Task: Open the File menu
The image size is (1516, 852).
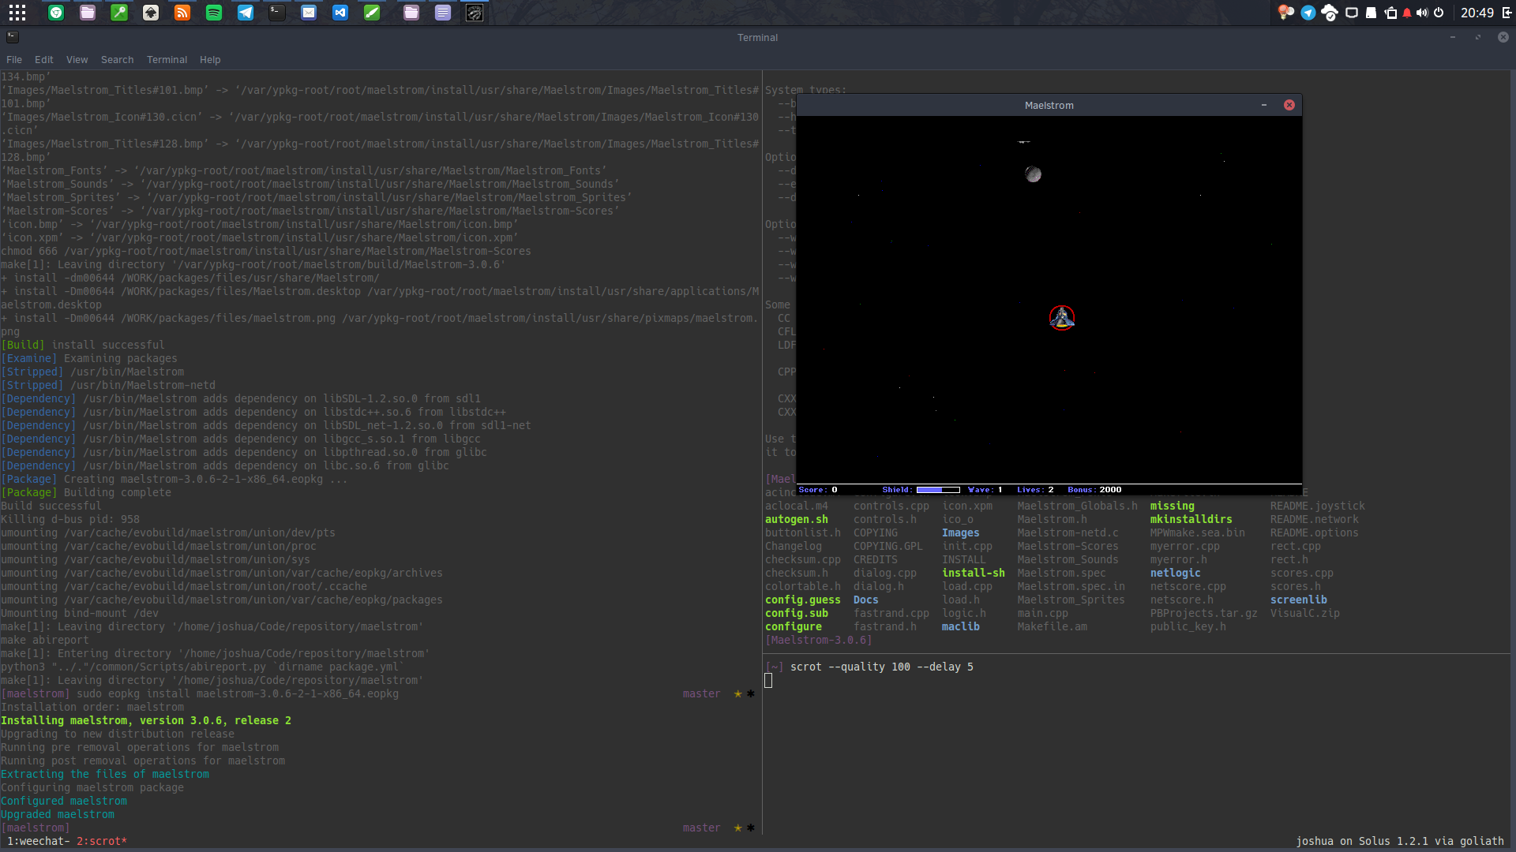Action: pyautogui.click(x=14, y=60)
